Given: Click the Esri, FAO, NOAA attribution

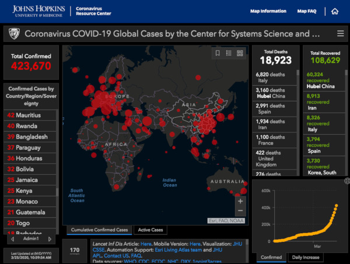Looking at the screenshot, I should [226, 221].
